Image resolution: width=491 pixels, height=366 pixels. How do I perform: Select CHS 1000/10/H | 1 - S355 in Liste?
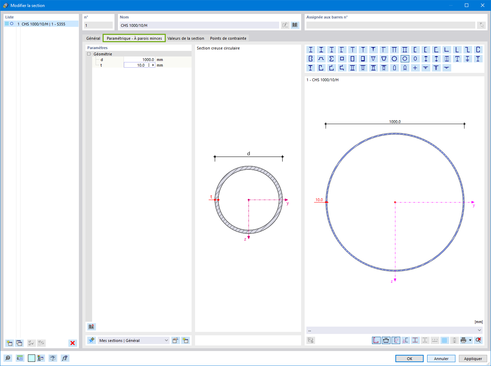[41, 24]
